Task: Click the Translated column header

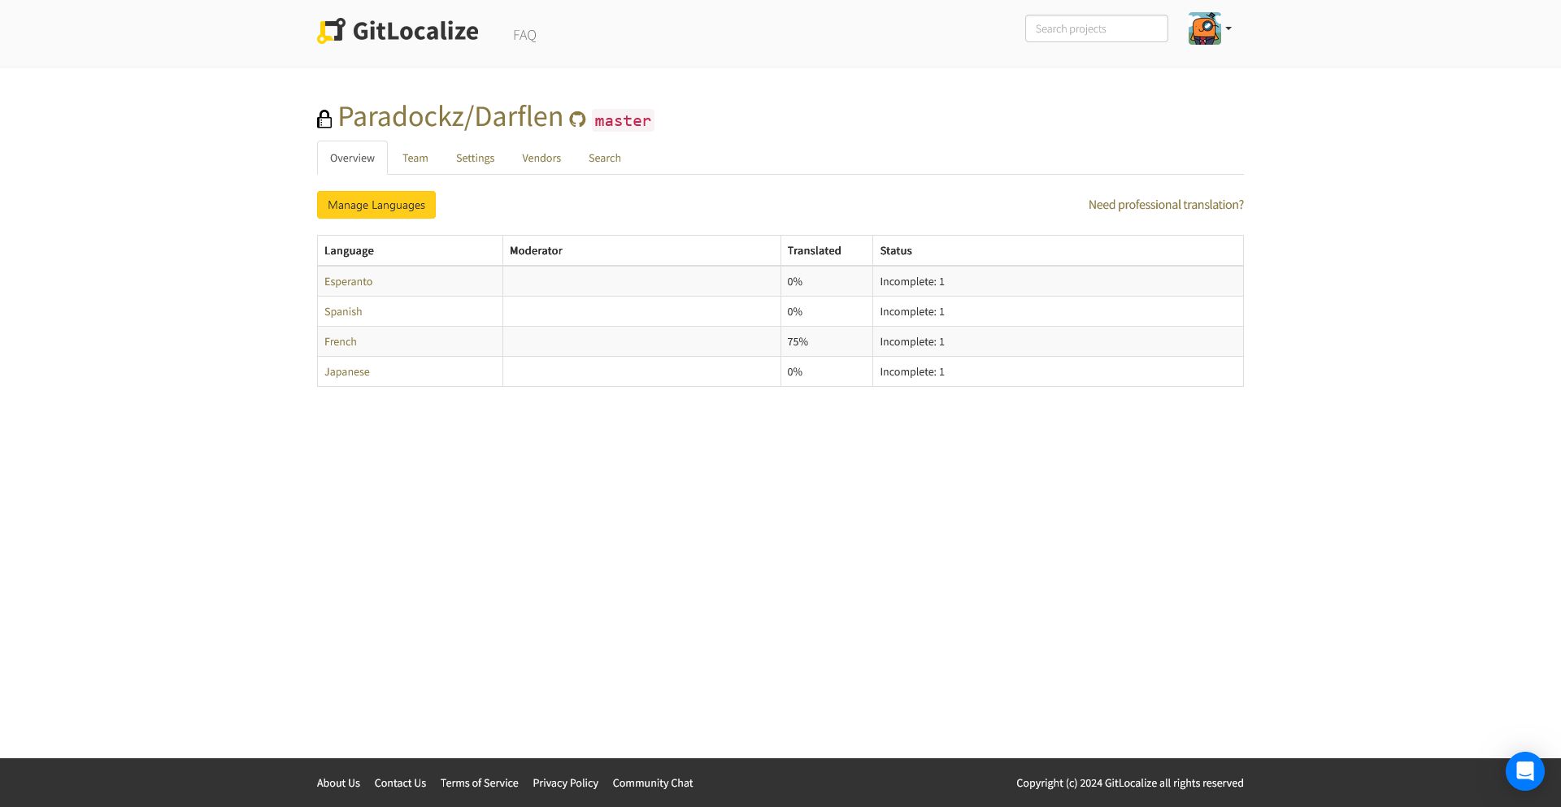Action: click(814, 250)
